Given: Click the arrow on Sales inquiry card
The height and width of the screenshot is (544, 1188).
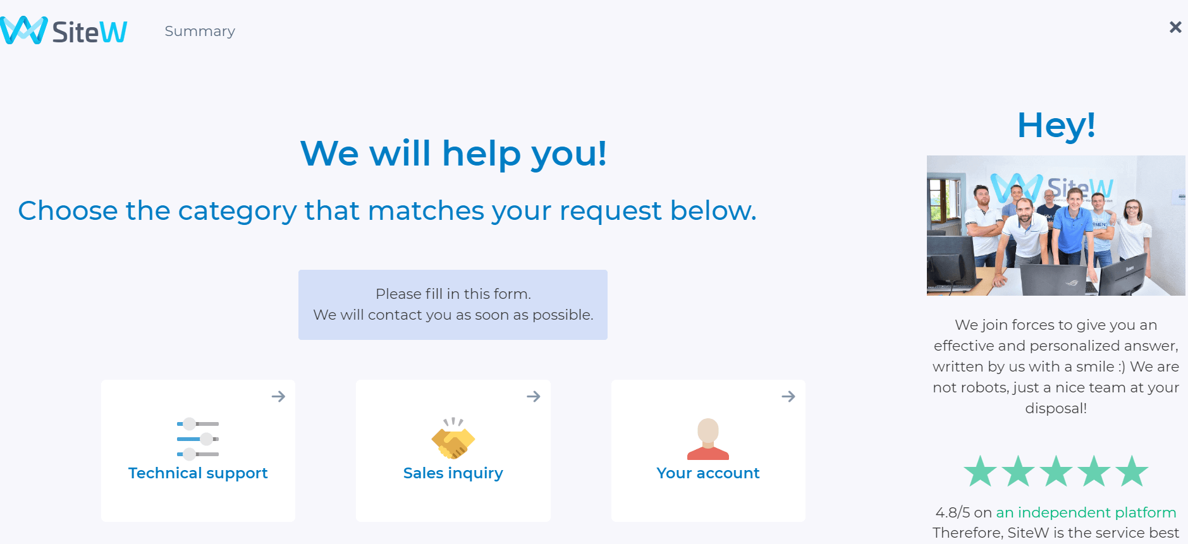Looking at the screenshot, I should coord(534,396).
